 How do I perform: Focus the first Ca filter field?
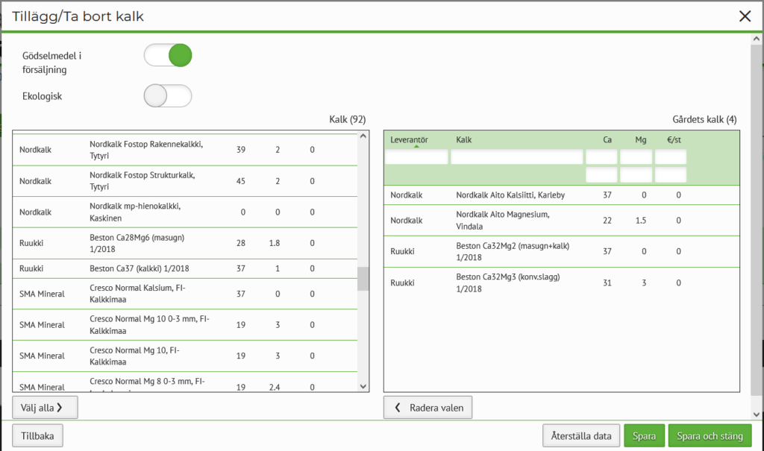click(601, 157)
